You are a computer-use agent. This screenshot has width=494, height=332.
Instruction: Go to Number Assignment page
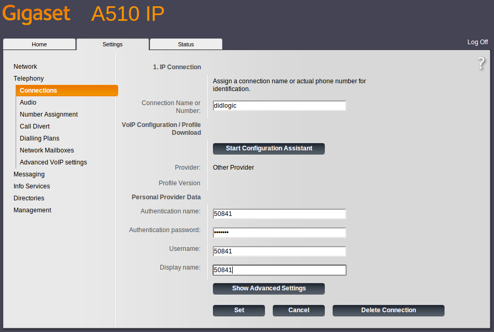pyautogui.click(x=49, y=114)
